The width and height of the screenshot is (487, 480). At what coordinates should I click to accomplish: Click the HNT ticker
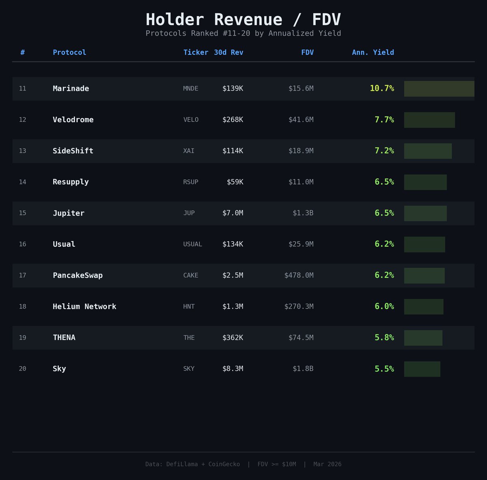(x=189, y=307)
